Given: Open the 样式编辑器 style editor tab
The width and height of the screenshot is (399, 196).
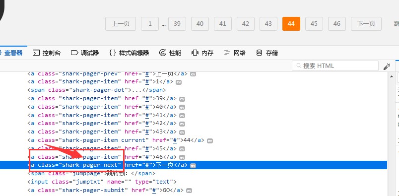Looking at the screenshot, I should [x=129, y=53].
